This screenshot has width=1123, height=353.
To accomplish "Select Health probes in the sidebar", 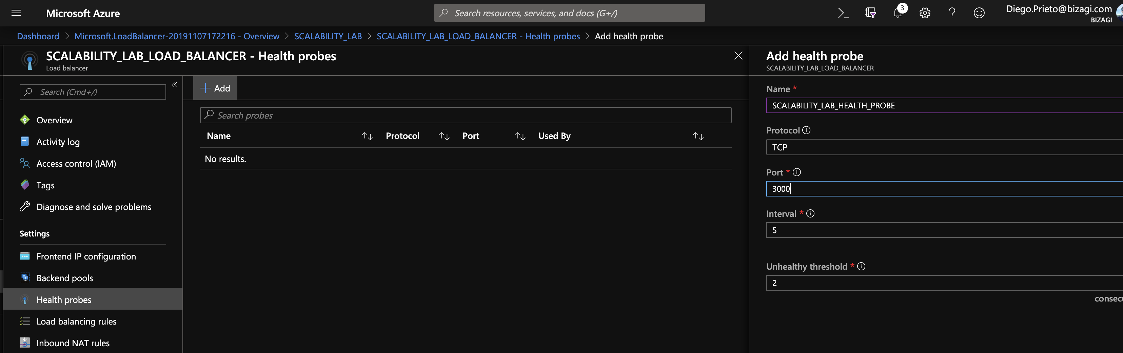I will pos(93,299).
